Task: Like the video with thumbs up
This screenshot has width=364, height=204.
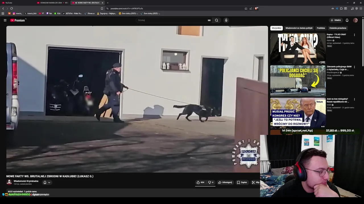Action: (200, 182)
